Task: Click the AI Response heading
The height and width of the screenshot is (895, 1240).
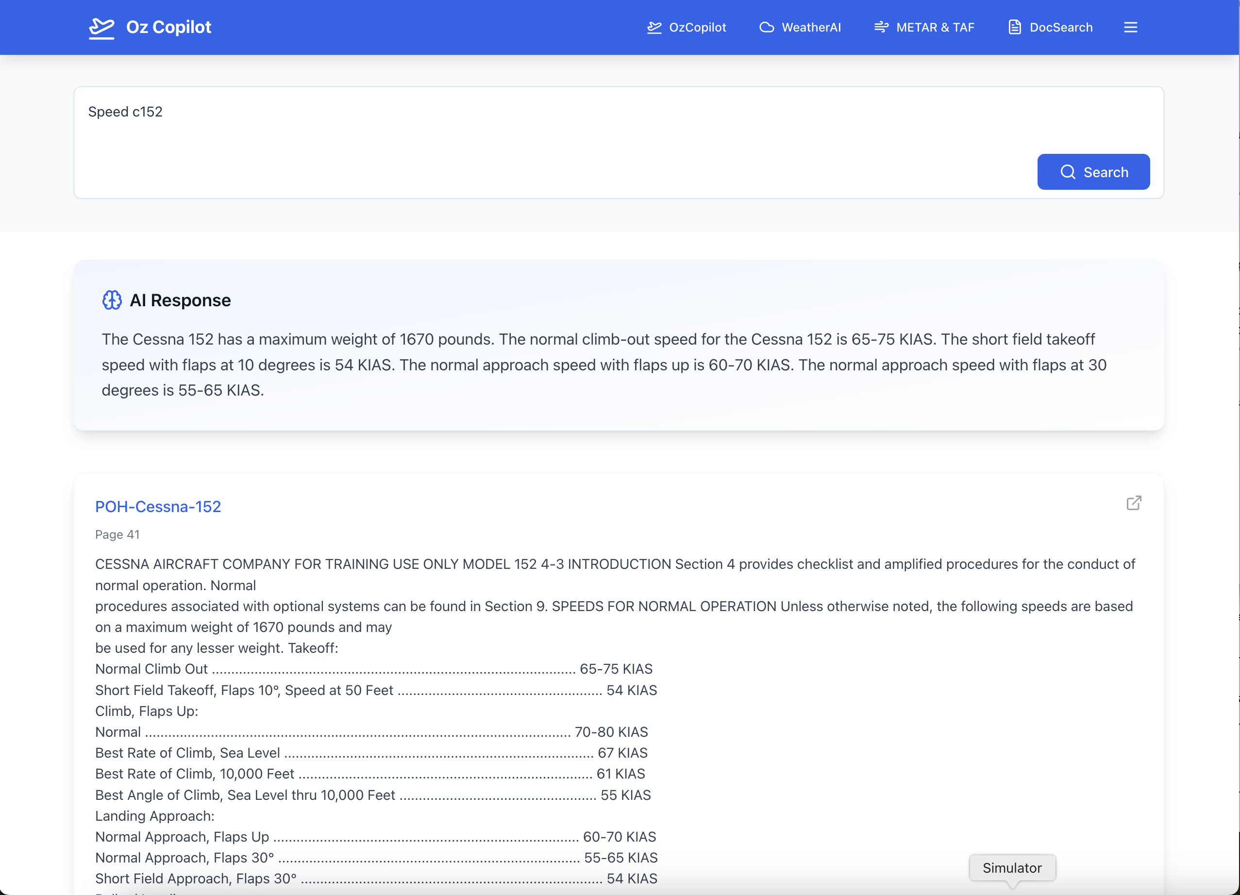Action: pos(180,300)
